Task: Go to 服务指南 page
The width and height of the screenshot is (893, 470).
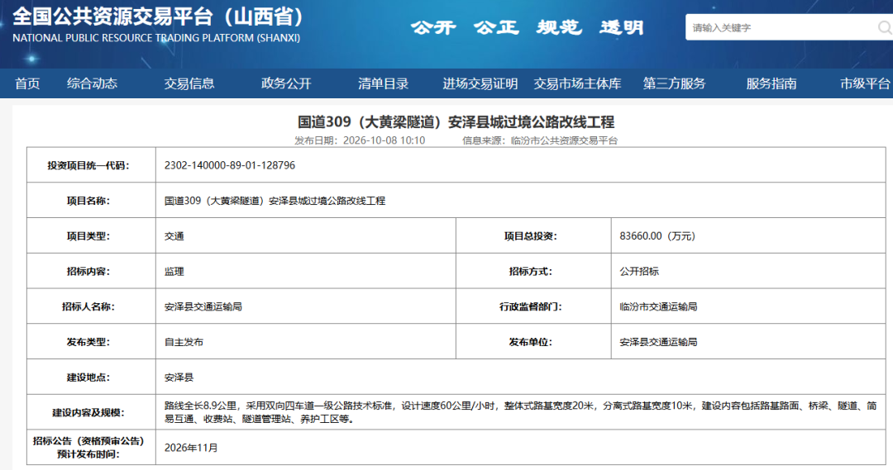Action: click(x=771, y=83)
